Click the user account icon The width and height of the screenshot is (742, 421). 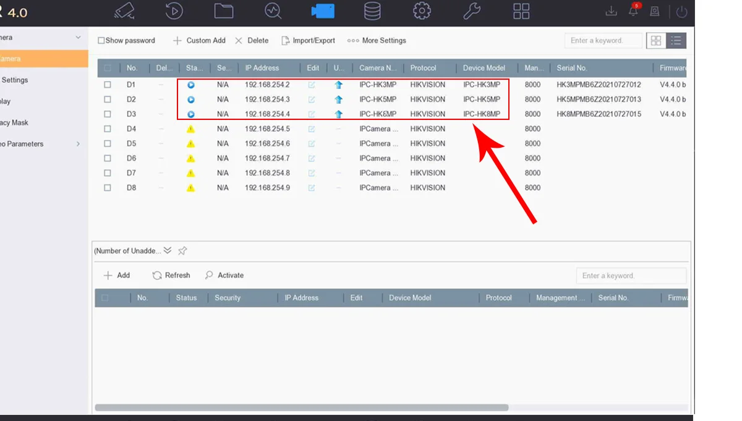[655, 11]
